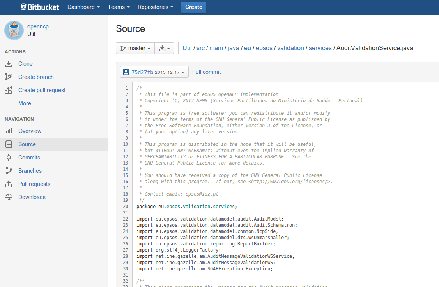Navigate to validation breadcrumb

coord(290,48)
